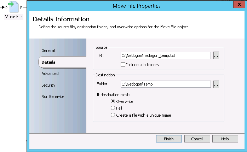
Task: Click the Finish button
Action: point(169,139)
